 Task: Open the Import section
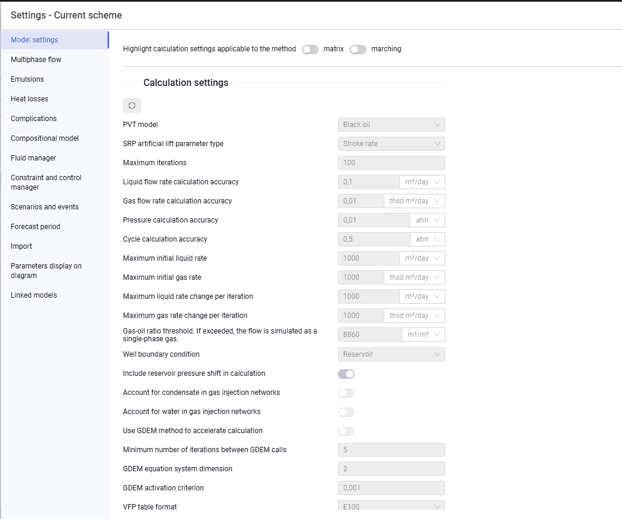click(x=55, y=246)
